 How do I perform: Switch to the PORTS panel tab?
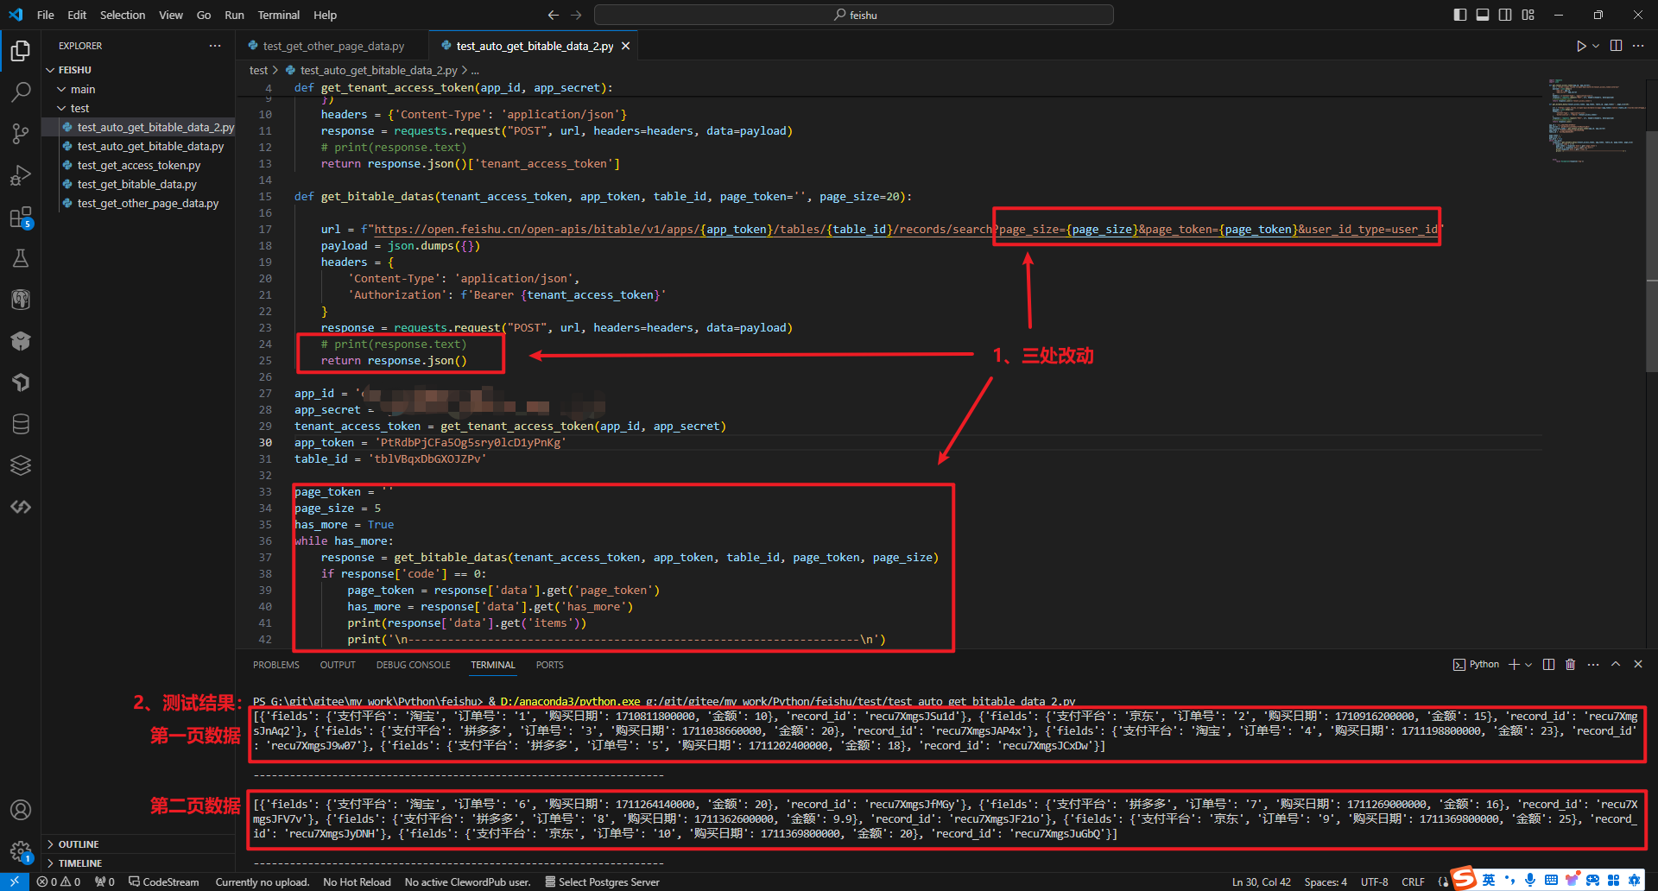coord(549,665)
